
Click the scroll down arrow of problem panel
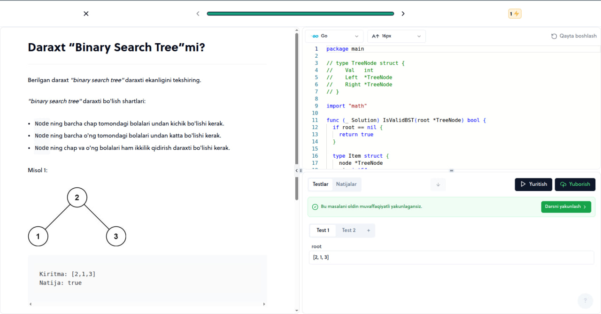pyautogui.click(x=297, y=310)
